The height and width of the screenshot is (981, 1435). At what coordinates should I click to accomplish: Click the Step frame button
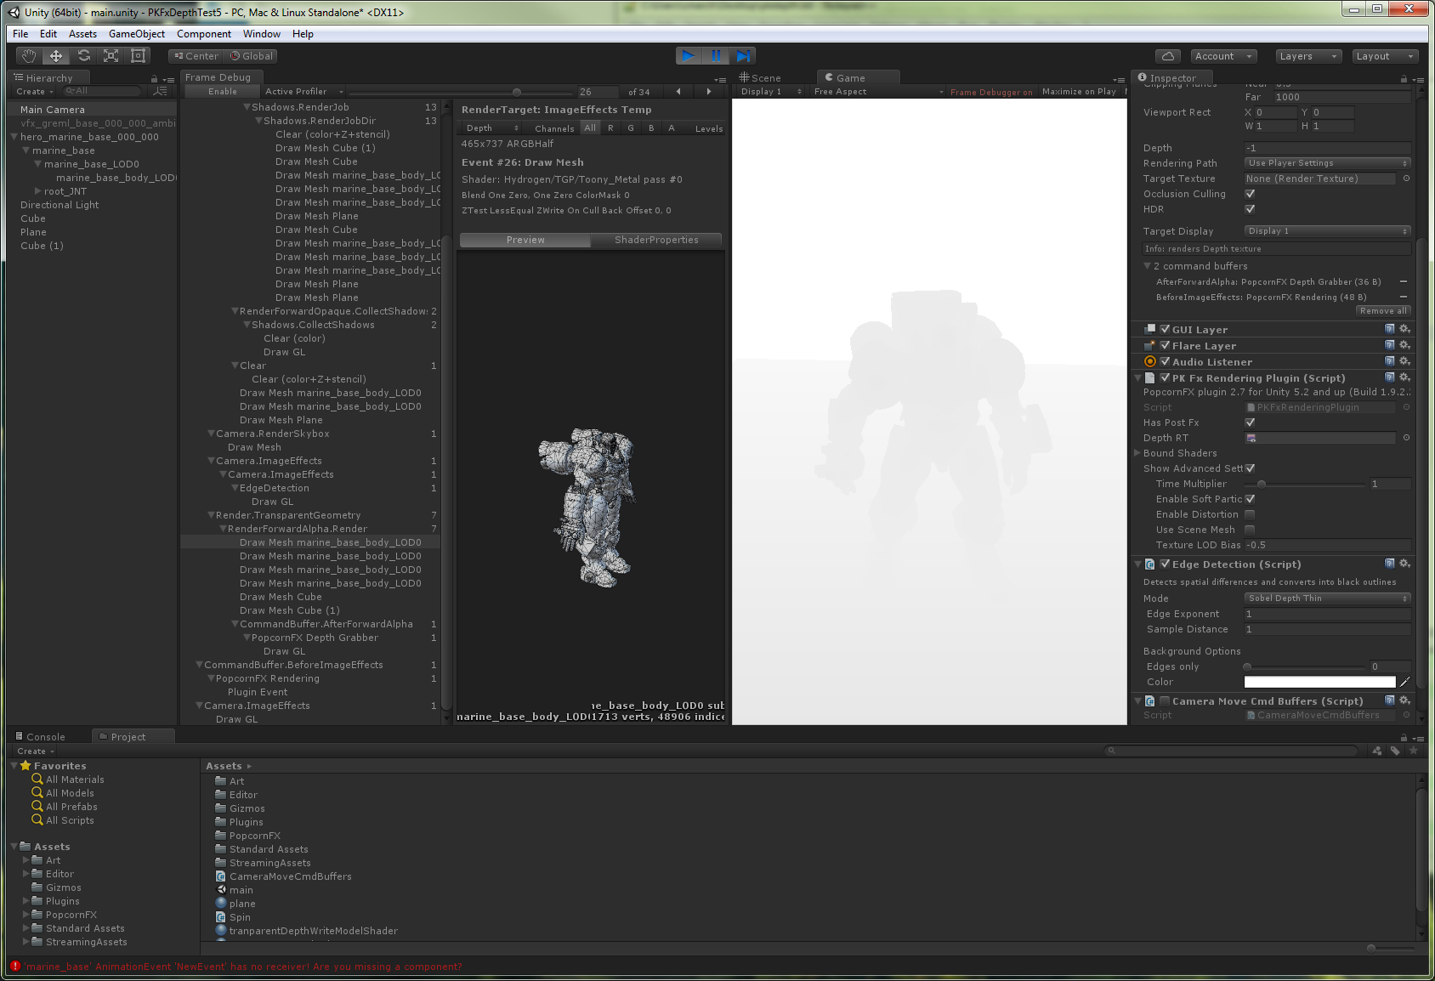(743, 55)
